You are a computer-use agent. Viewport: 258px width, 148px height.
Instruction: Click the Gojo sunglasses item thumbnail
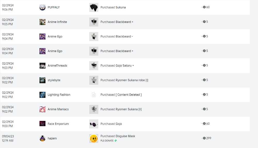click(94, 124)
